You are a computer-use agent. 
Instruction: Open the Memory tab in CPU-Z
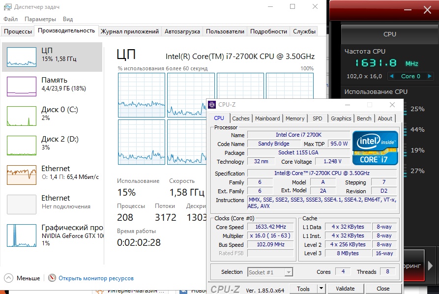(295, 118)
